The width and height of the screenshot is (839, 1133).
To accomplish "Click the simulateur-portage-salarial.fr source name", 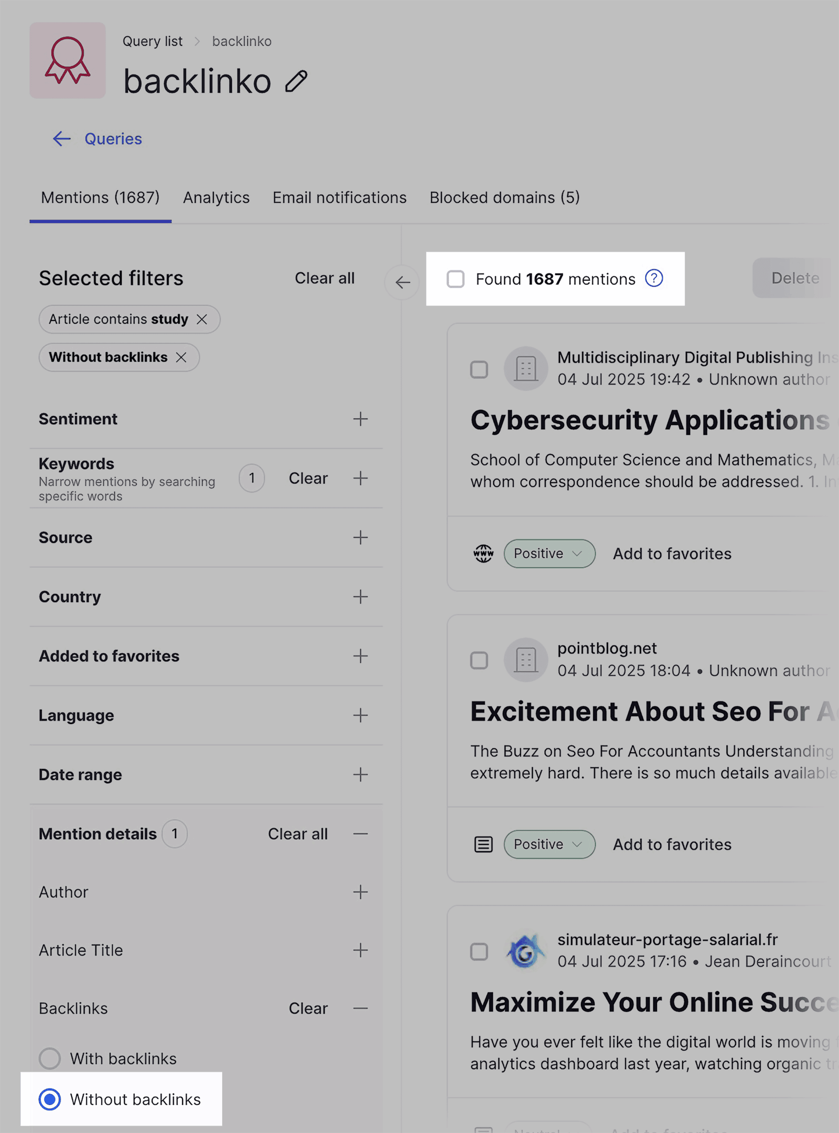I will 668,940.
